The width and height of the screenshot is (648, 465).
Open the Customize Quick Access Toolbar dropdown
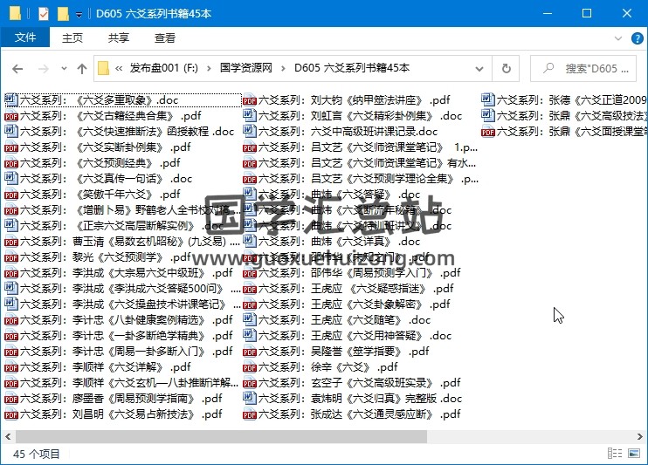pyautogui.click(x=79, y=15)
